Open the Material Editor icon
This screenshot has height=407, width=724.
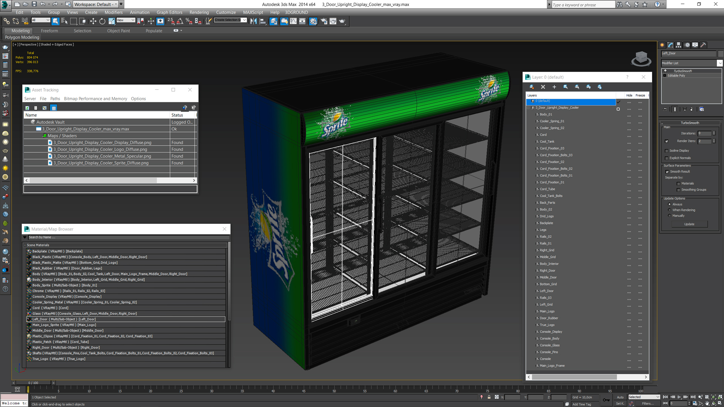[313, 21]
